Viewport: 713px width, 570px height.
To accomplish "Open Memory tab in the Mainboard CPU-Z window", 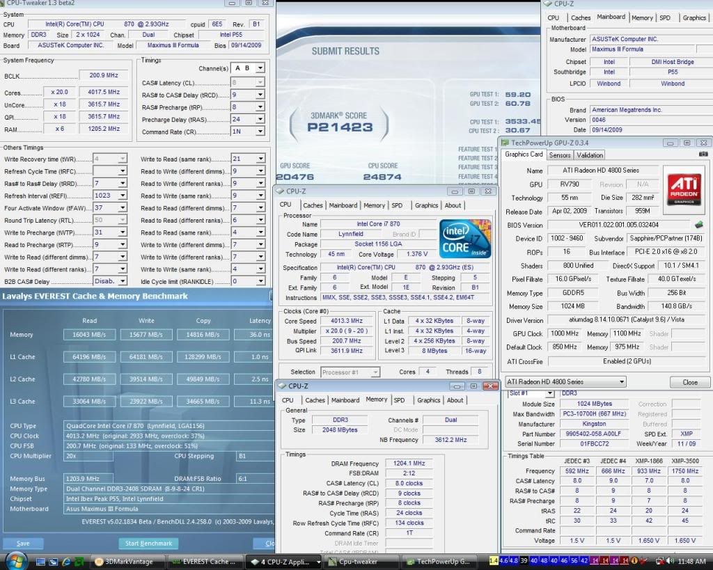I will [642, 17].
